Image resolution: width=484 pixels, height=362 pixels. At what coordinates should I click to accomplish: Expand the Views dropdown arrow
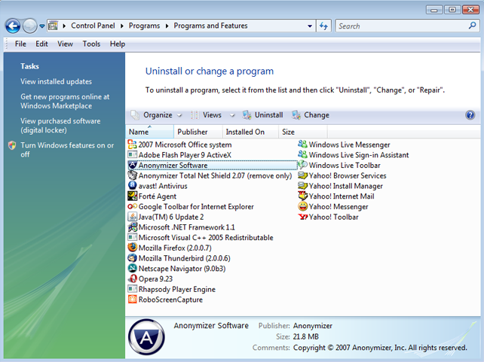pos(232,116)
